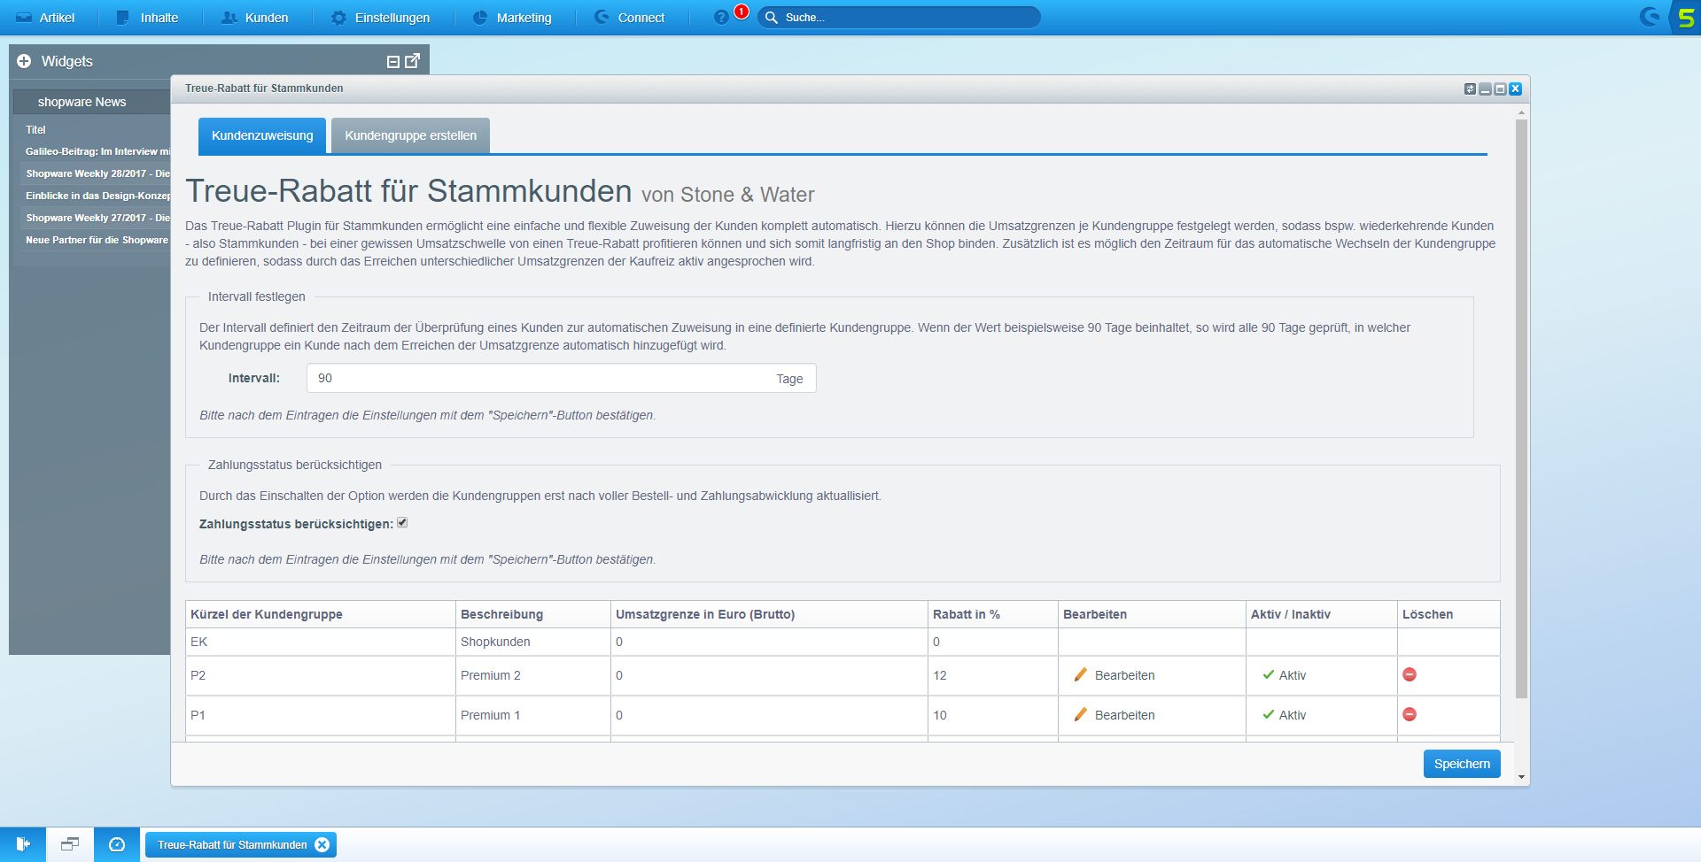This screenshot has width=1701, height=862.
Task: Collapse the Widgets panel
Action: click(x=393, y=61)
